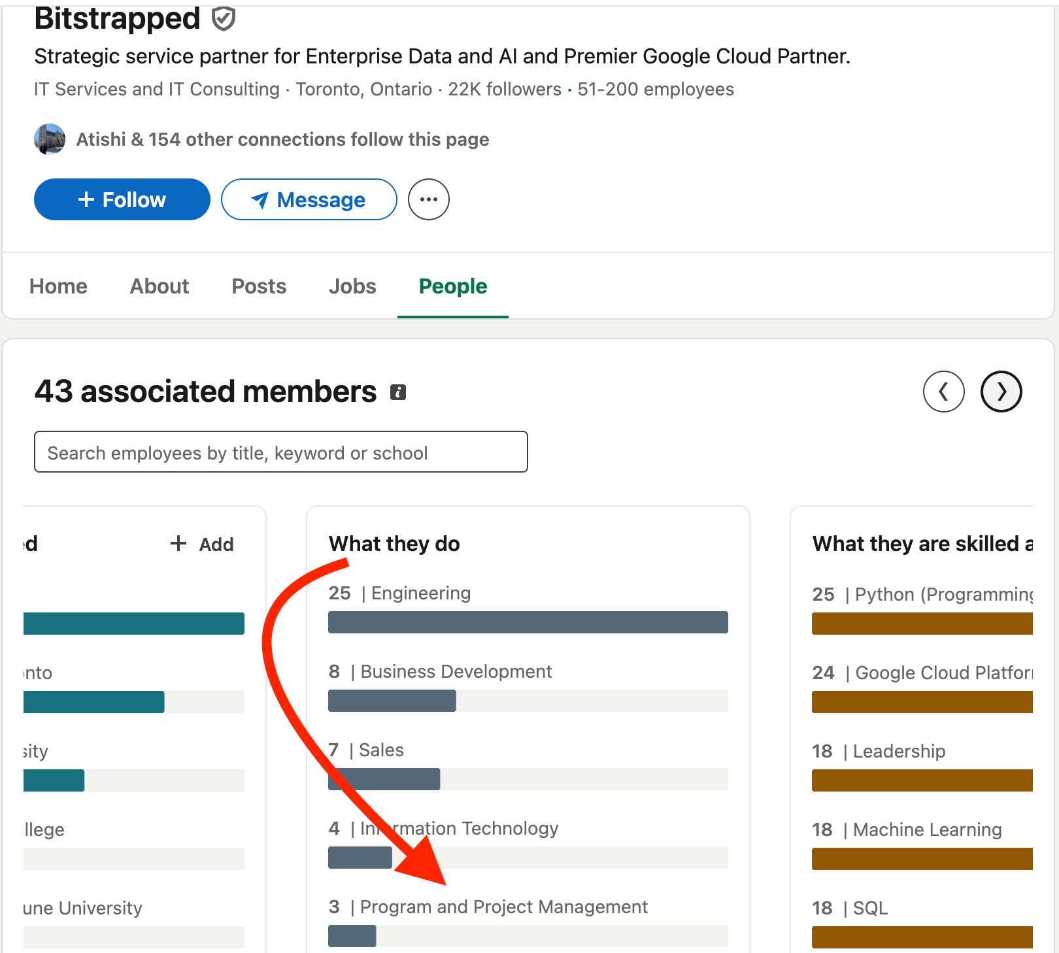1059x953 pixels.
Task: Open the three-dot more options menu
Action: pyautogui.click(x=428, y=199)
